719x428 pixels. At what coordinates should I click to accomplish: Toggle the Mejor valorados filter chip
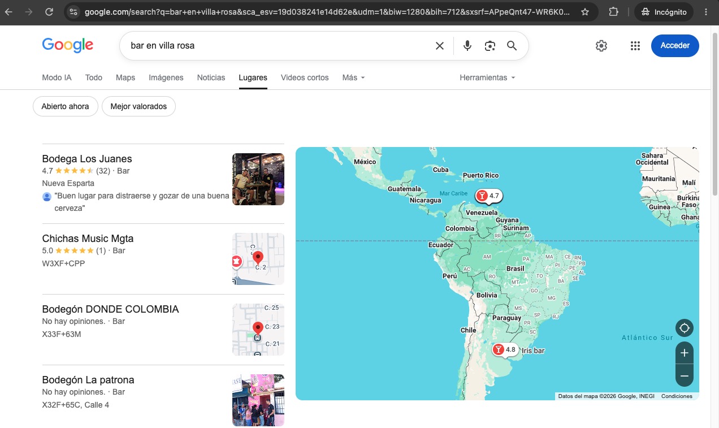click(x=138, y=106)
